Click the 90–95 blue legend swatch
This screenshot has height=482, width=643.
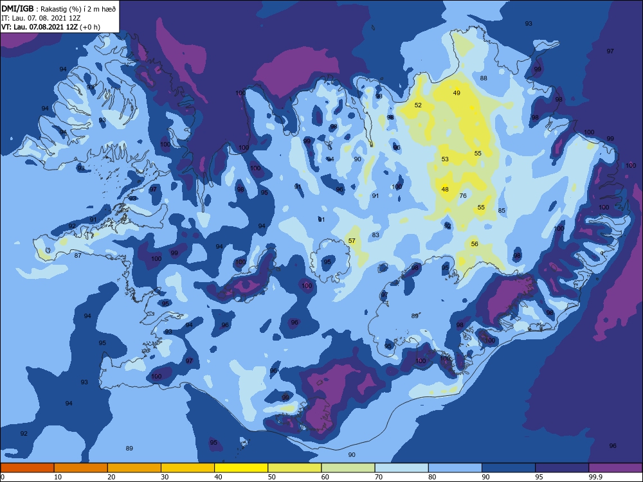click(509, 468)
